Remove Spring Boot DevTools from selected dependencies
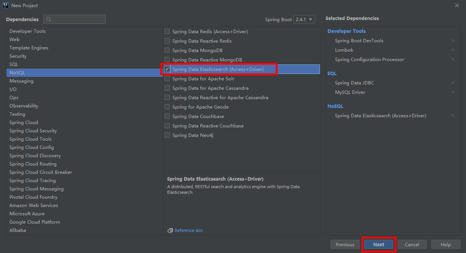This screenshot has height=253, width=466. tap(453, 40)
